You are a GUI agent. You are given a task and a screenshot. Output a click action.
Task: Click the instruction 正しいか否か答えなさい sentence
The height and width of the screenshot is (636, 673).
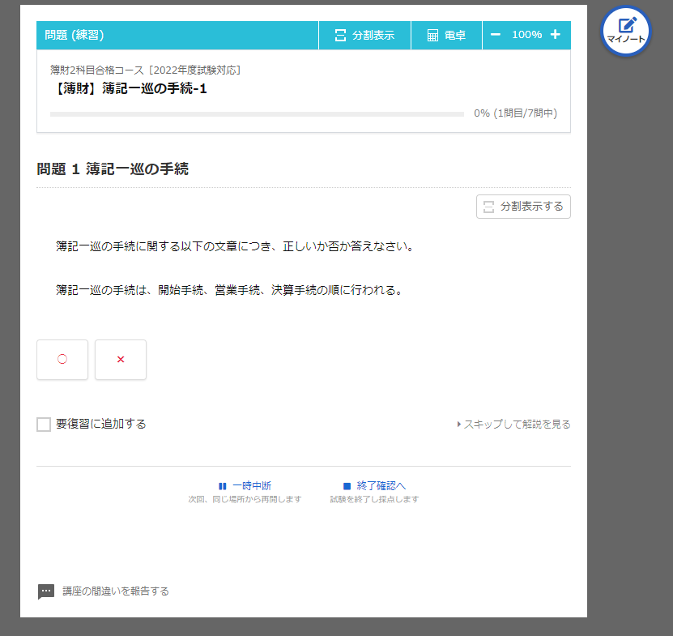[x=236, y=246]
